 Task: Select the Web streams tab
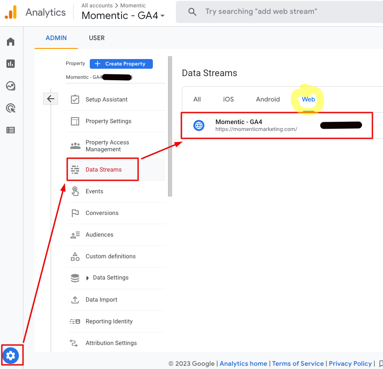[x=308, y=99]
